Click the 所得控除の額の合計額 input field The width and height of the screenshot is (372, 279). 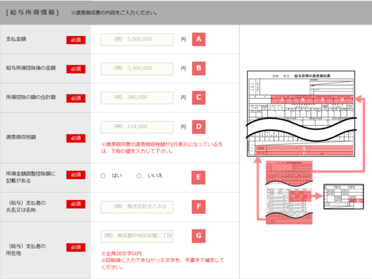click(137, 98)
